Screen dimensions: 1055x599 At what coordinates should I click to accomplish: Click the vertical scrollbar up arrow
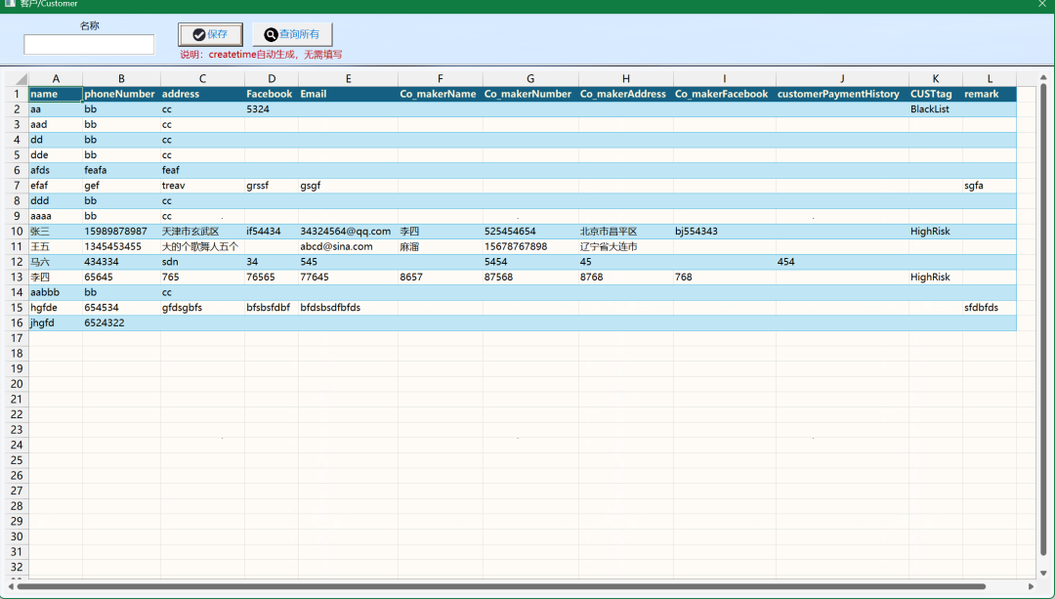pos(1043,77)
